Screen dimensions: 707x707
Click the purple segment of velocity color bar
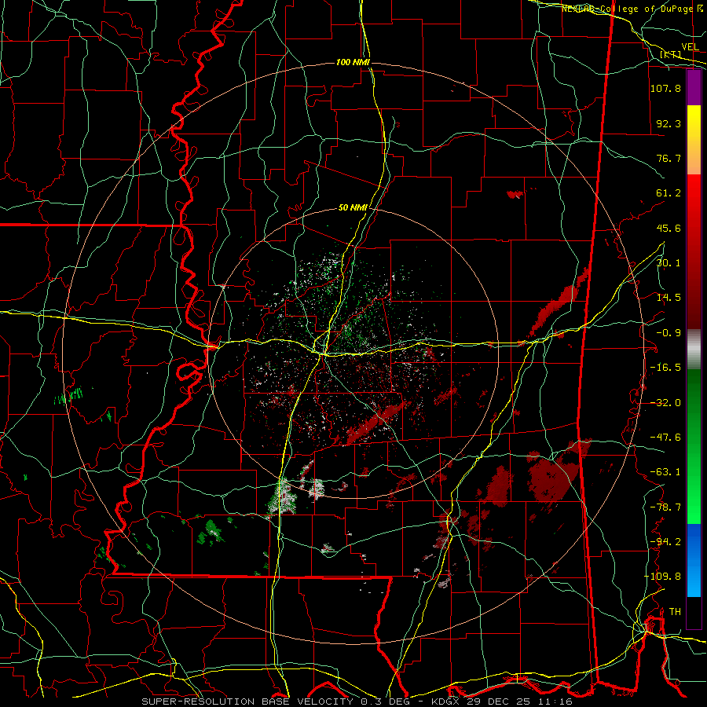pos(694,88)
